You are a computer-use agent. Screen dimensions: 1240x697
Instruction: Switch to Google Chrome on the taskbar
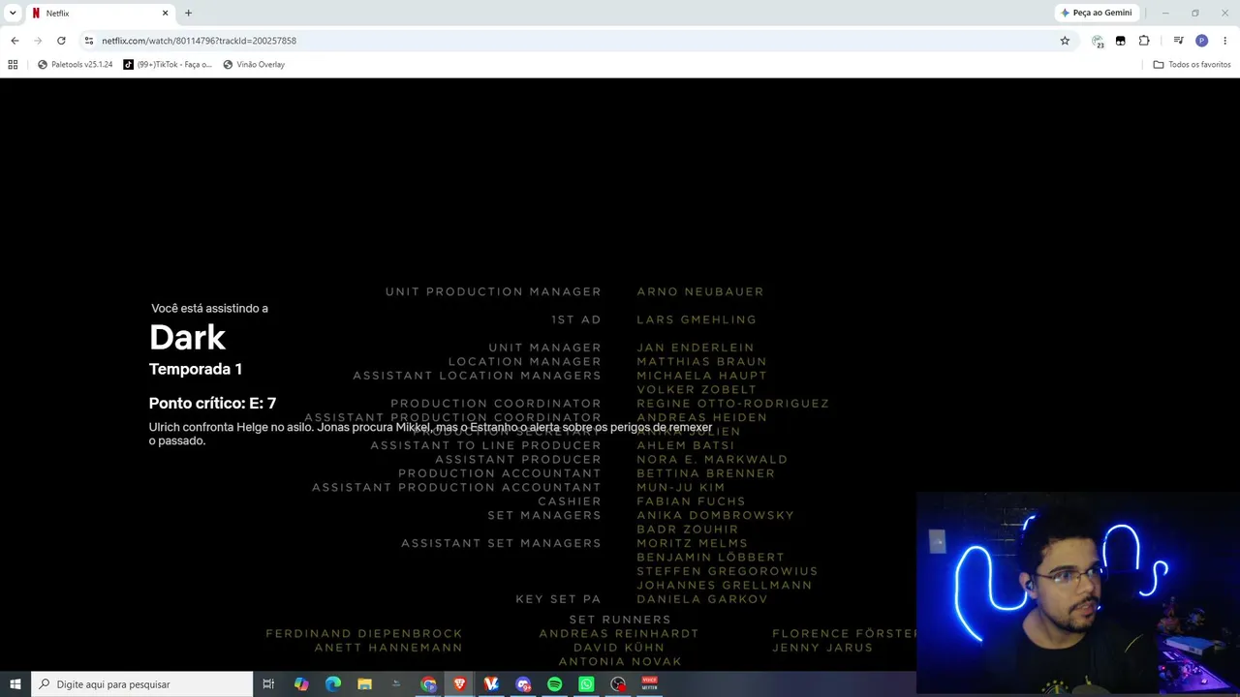428,684
